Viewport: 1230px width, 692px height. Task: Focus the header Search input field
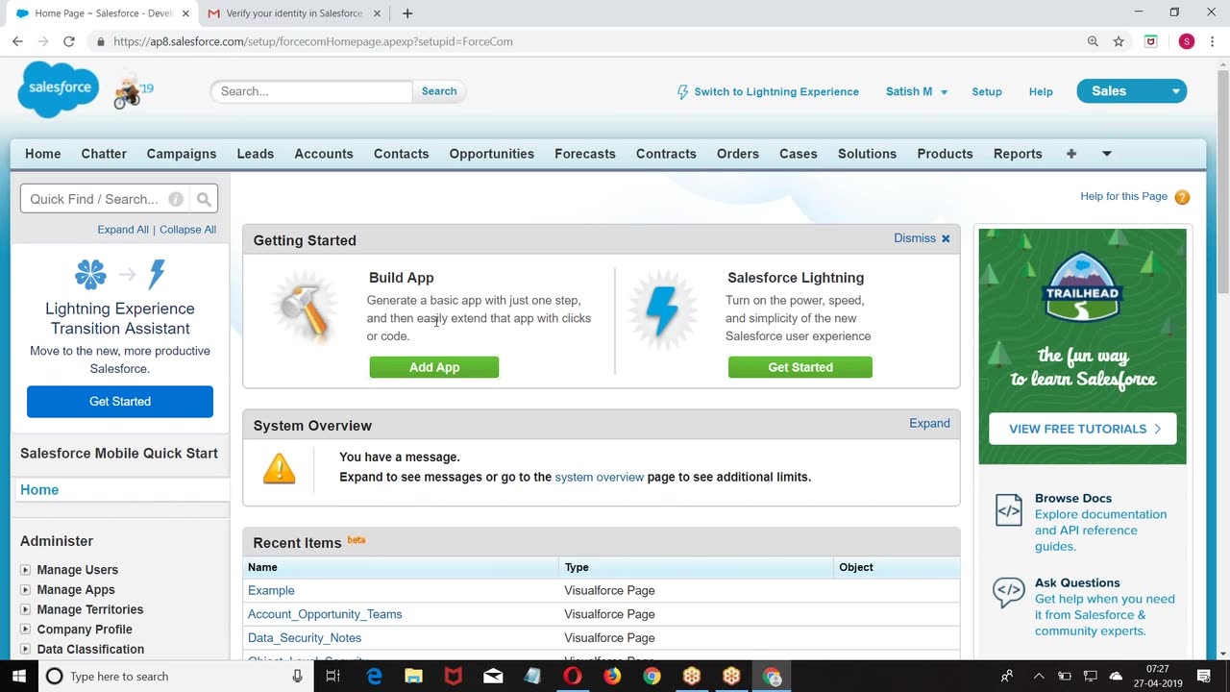click(311, 91)
